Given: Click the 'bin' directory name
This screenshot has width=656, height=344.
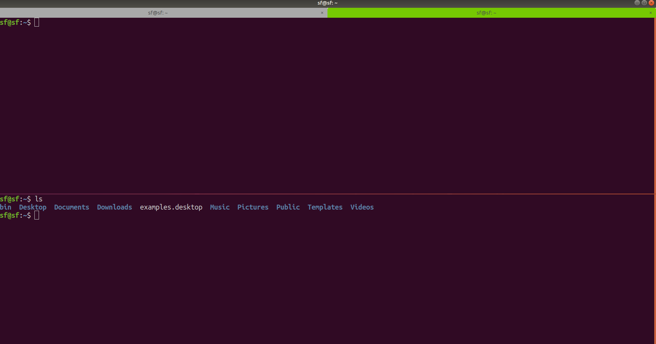Looking at the screenshot, I should (6, 207).
